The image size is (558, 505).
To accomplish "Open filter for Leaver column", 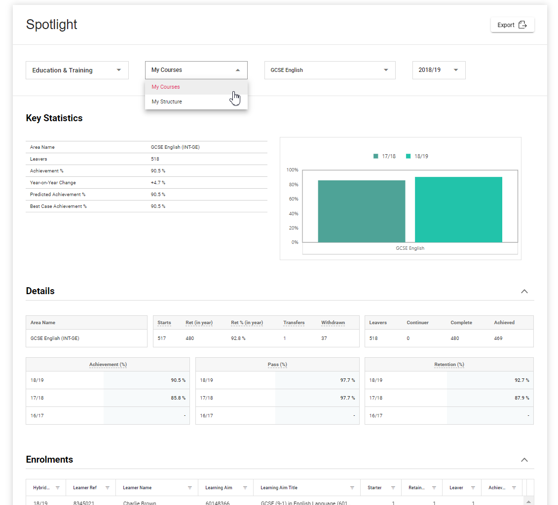I will (473, 488).
